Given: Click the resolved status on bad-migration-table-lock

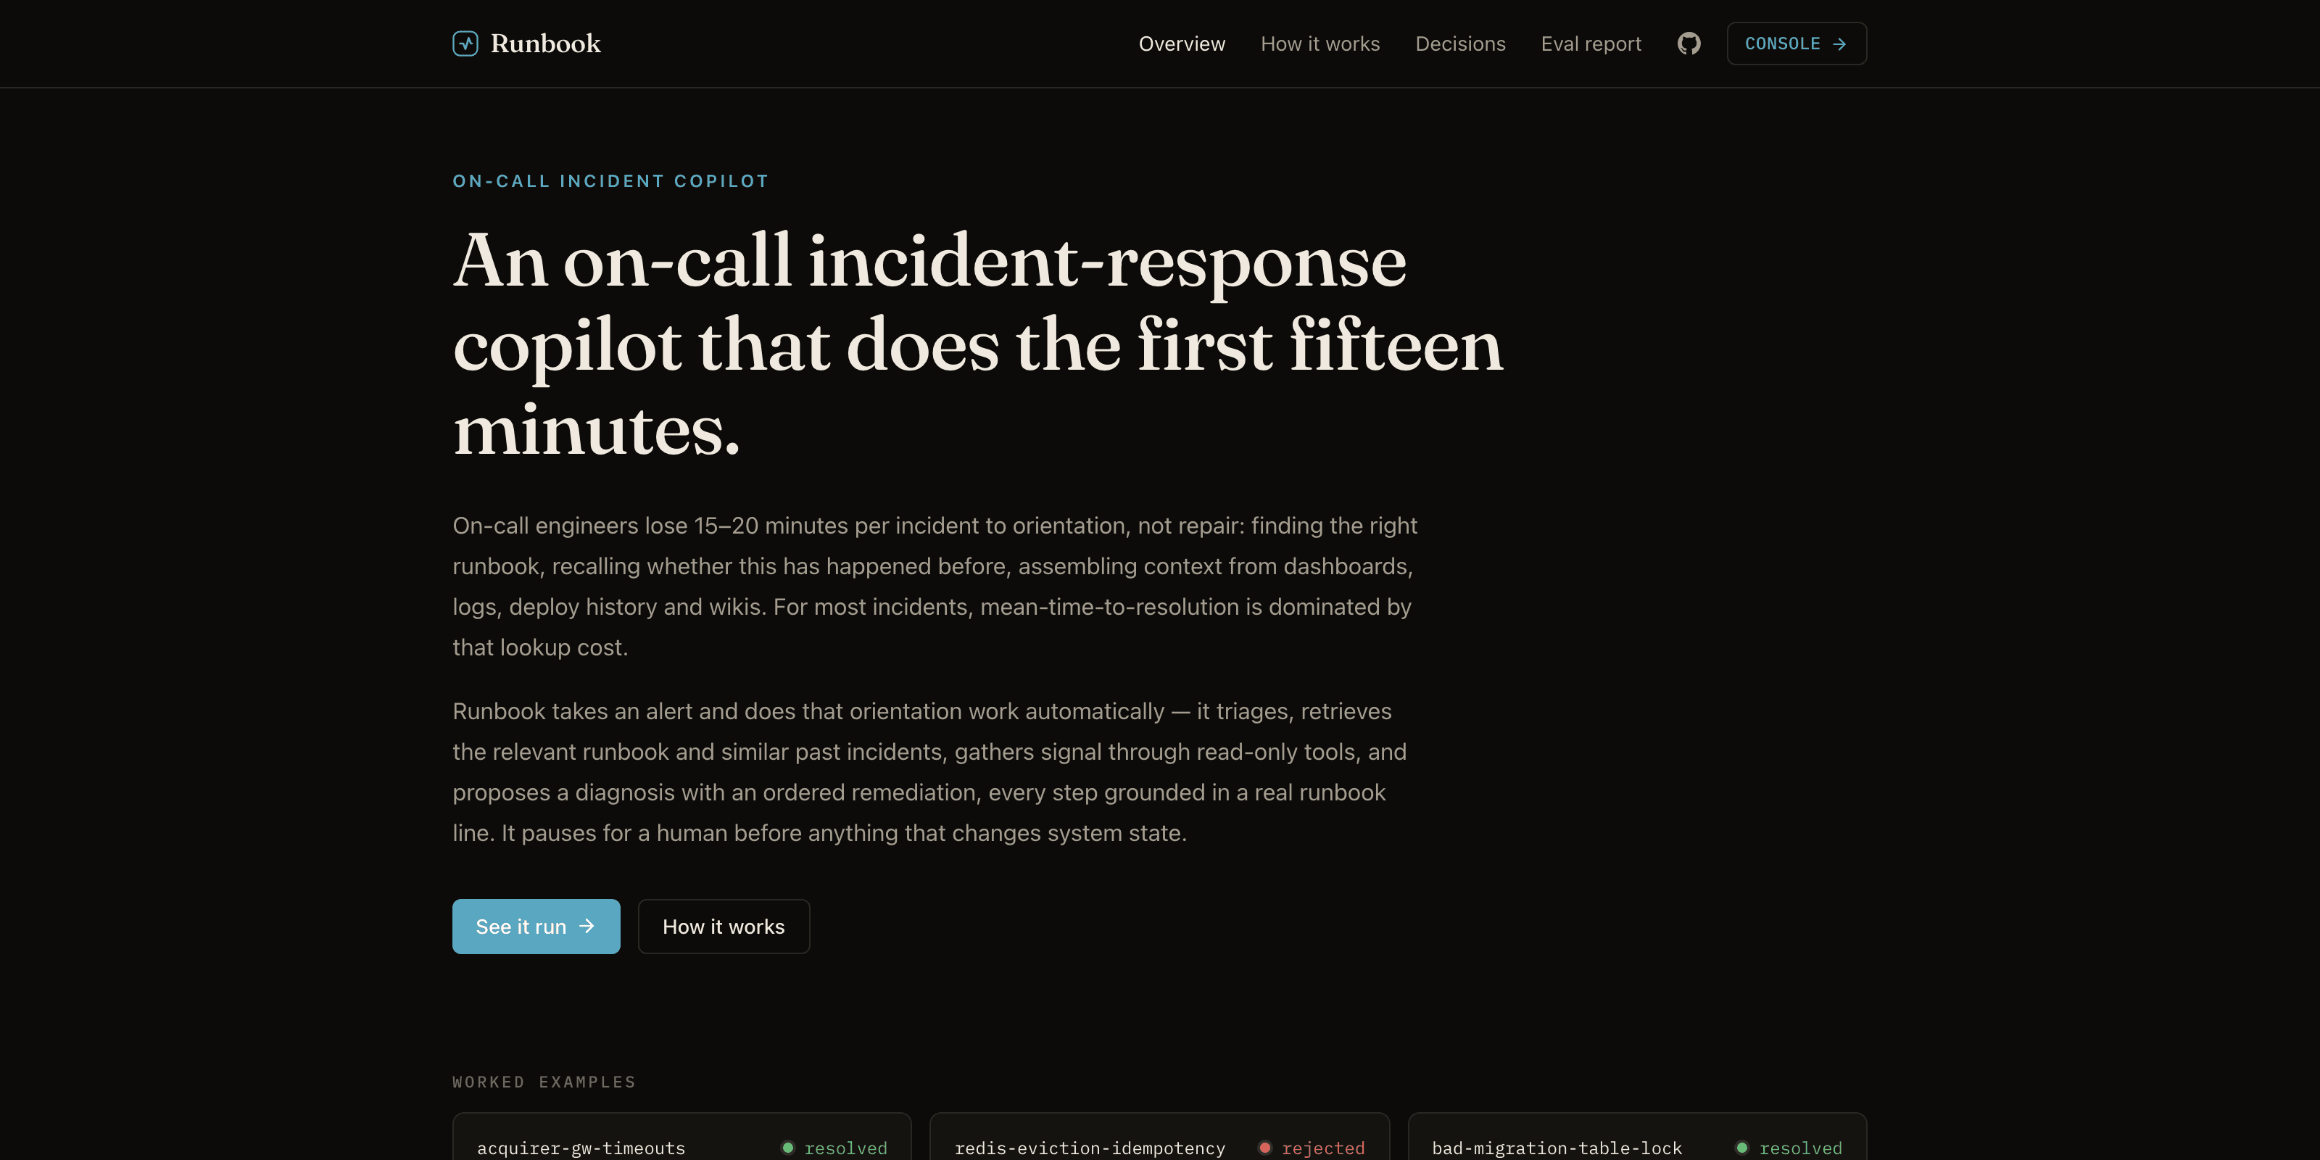Looking at the screenshot, I should pos(1789,1148).
